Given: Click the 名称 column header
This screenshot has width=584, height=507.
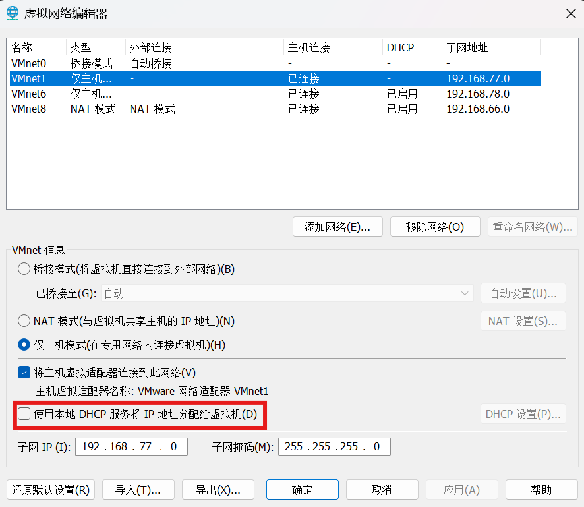Looking at the screenshot, I should tap(36, 47).
